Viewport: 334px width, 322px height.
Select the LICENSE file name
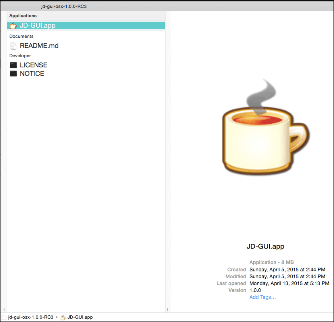(x=34, y=65)
